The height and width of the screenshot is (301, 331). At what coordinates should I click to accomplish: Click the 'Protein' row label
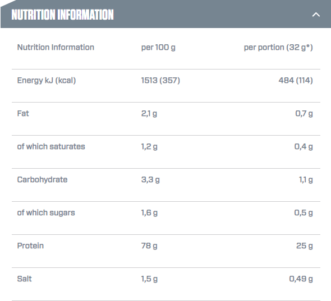point(30,246)
